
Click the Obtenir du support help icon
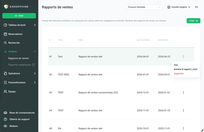point(5,119)
